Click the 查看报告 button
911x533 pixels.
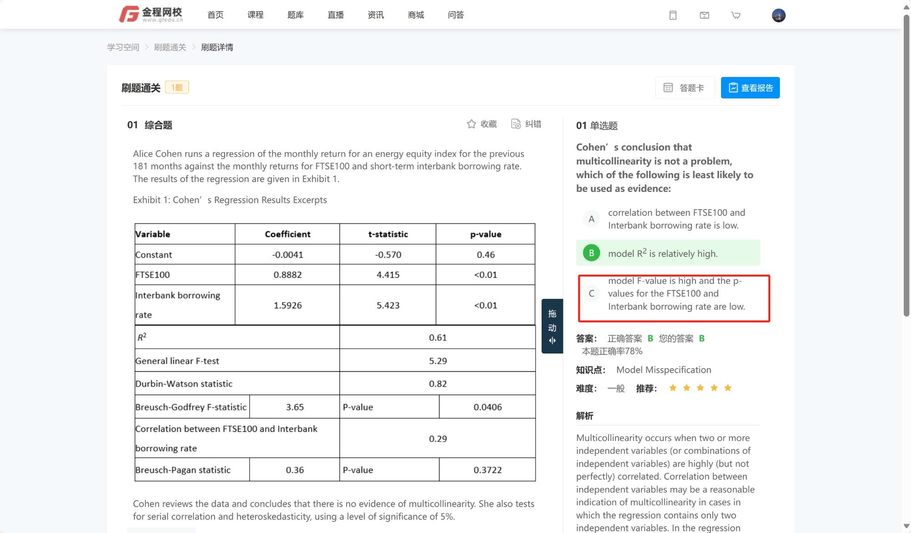coord(750,87)
